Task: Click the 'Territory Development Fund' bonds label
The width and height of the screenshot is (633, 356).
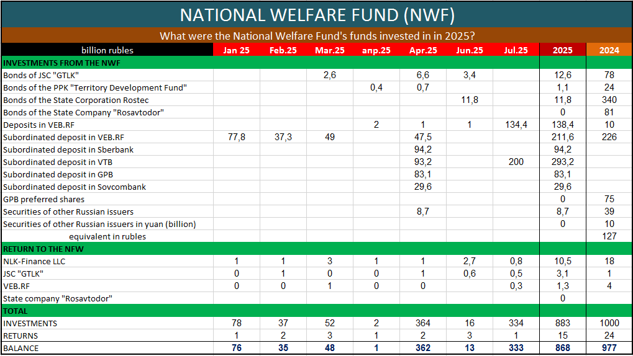Action: click(x=95, y=87)
